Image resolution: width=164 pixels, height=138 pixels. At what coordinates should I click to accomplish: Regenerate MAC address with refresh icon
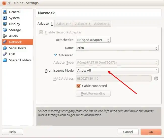pos(156,79)
